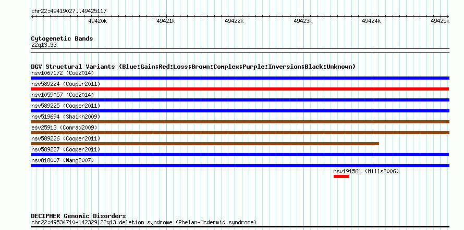Open variant label nsv589227 (Cooper2011)
Screen dimensions: 464x230
point(66,149)
